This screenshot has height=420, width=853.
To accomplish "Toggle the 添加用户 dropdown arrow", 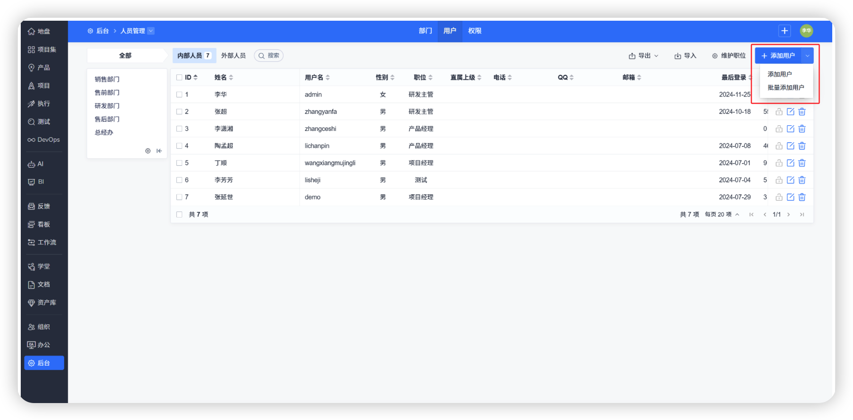I will click(x=808, y=56).
